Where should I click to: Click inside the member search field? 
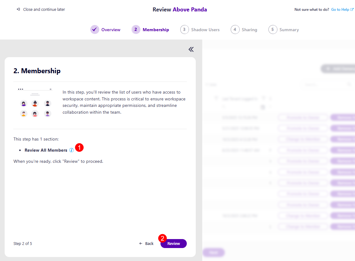pyautogui.click(x=322, y=84)
